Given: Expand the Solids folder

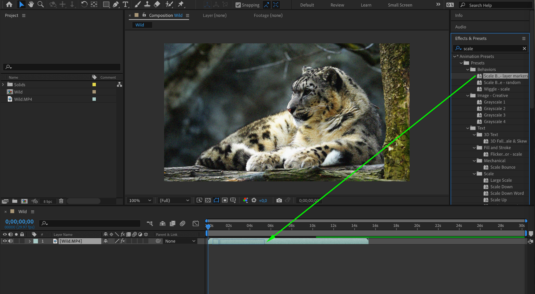Looking at the screenshot, I should tap(3, 85).
